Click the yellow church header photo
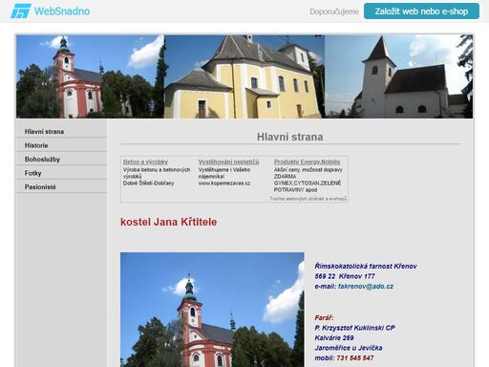Screen dimensions: 489x367 pyautogui.click(x=244, y=76)
